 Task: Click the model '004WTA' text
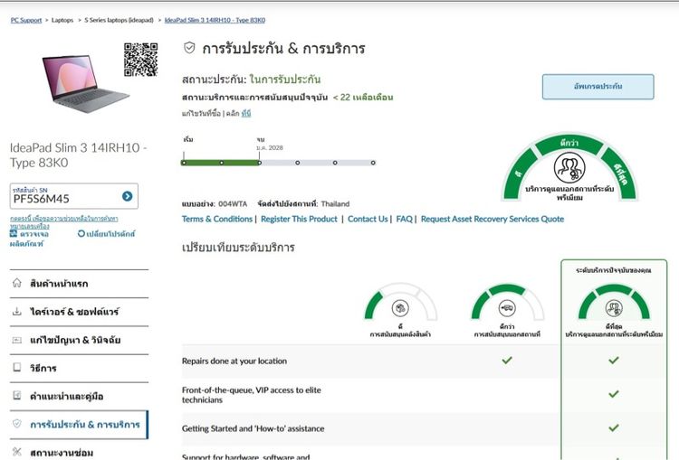[233, 203]
